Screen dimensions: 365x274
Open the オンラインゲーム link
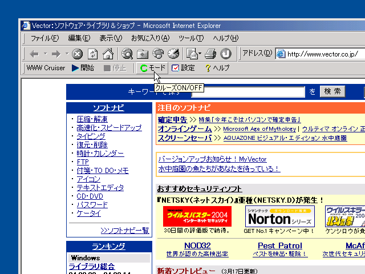[x=185, y=129]
